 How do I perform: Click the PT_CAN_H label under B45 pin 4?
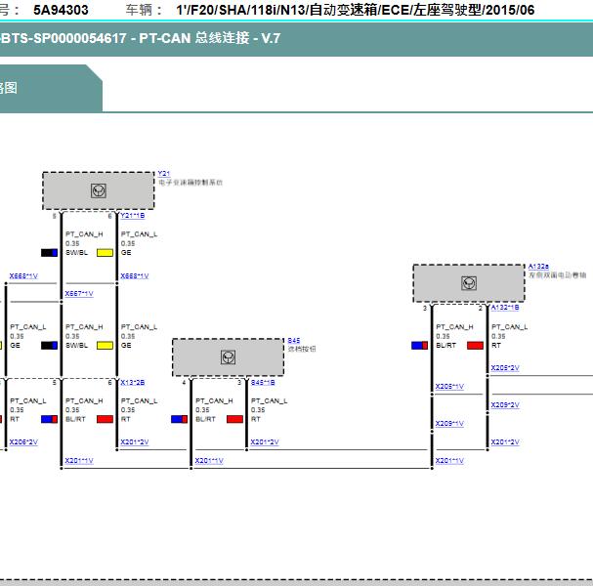click(x=214, y=400)
